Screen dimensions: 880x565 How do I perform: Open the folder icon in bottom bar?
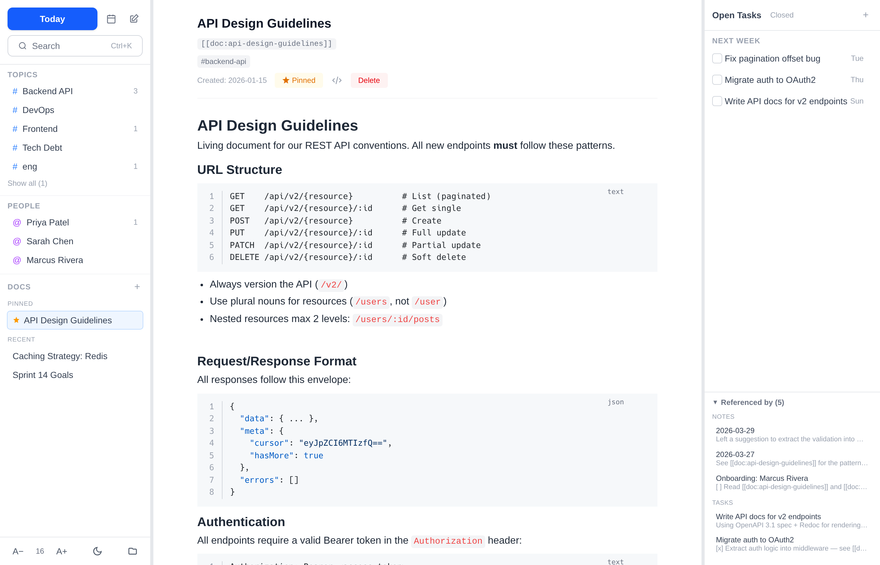click(133, 551)
